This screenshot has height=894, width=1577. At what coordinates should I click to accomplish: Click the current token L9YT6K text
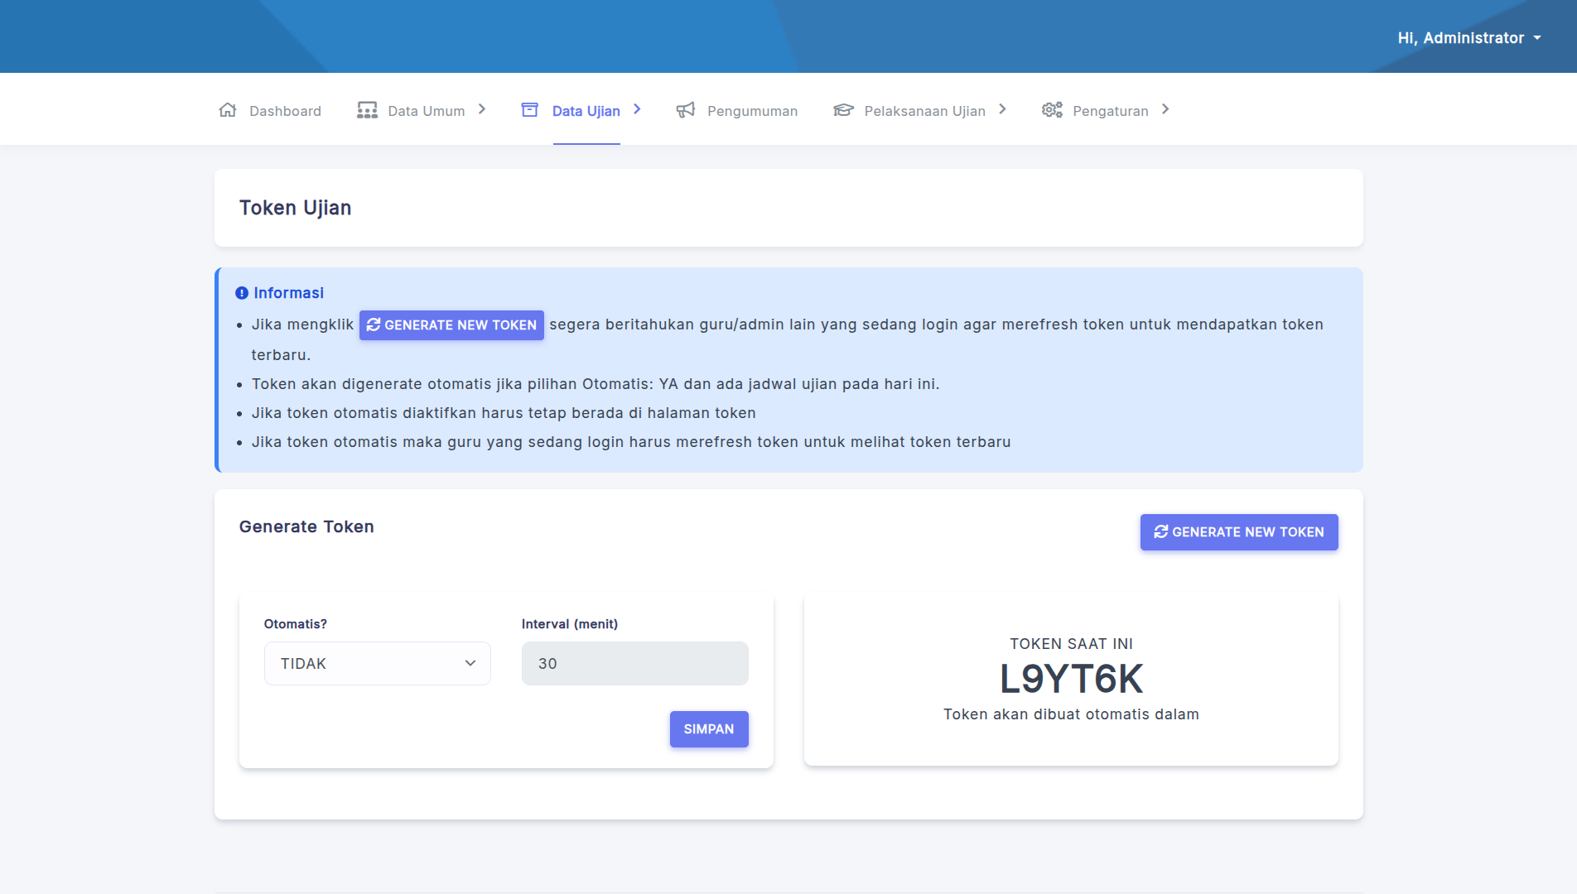pos(1071,679)
